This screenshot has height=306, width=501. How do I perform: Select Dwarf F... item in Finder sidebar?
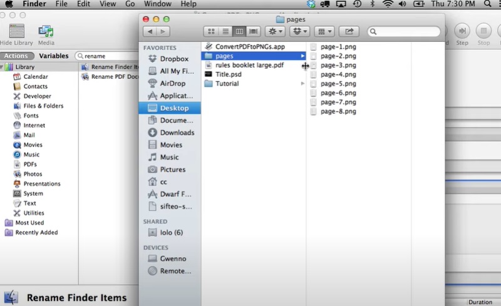click(170, 194)
